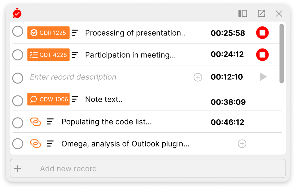Image resolution: width=296 pixels, height=189 pixels.
Task: Click the plus circle on empty record row
Action: click(198, 77)
